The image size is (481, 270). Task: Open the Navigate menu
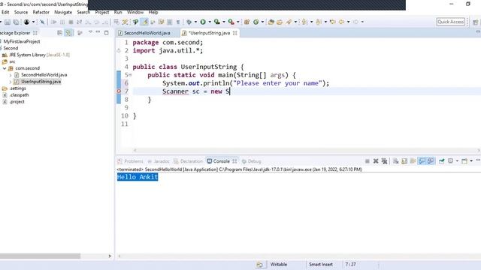click(x=63, y=12)
